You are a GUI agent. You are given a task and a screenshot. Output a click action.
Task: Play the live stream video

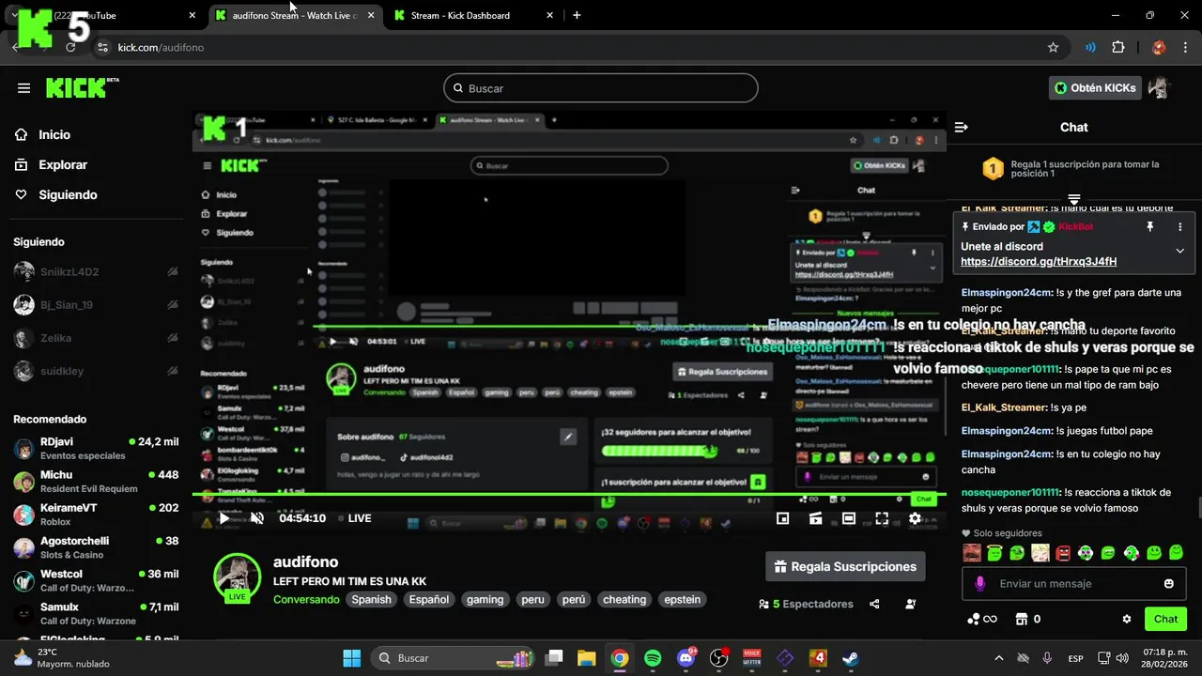[x=223, y=518]
